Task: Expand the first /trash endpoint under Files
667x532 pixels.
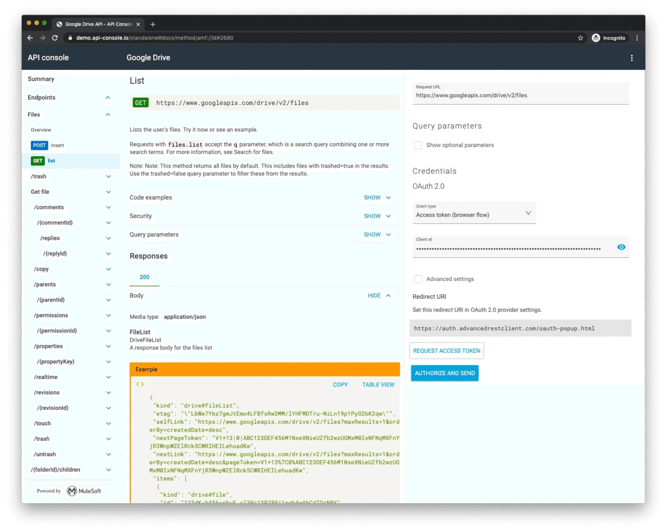Action: click(x=108, y=176)
